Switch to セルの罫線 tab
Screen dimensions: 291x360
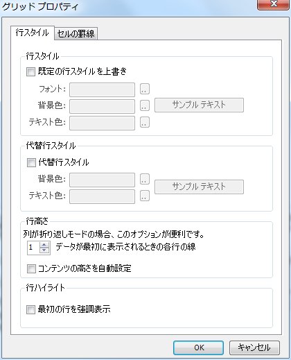76,34
